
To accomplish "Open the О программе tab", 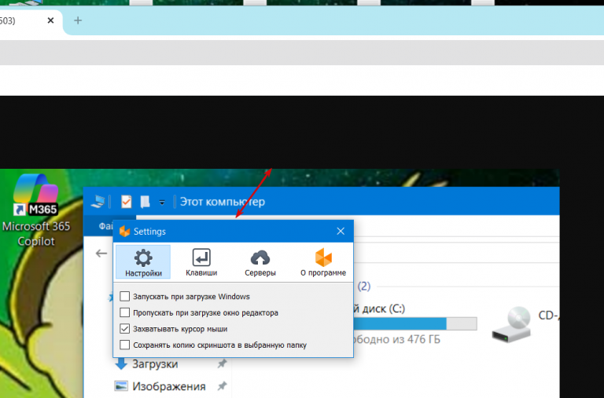I will pos(322,262).
